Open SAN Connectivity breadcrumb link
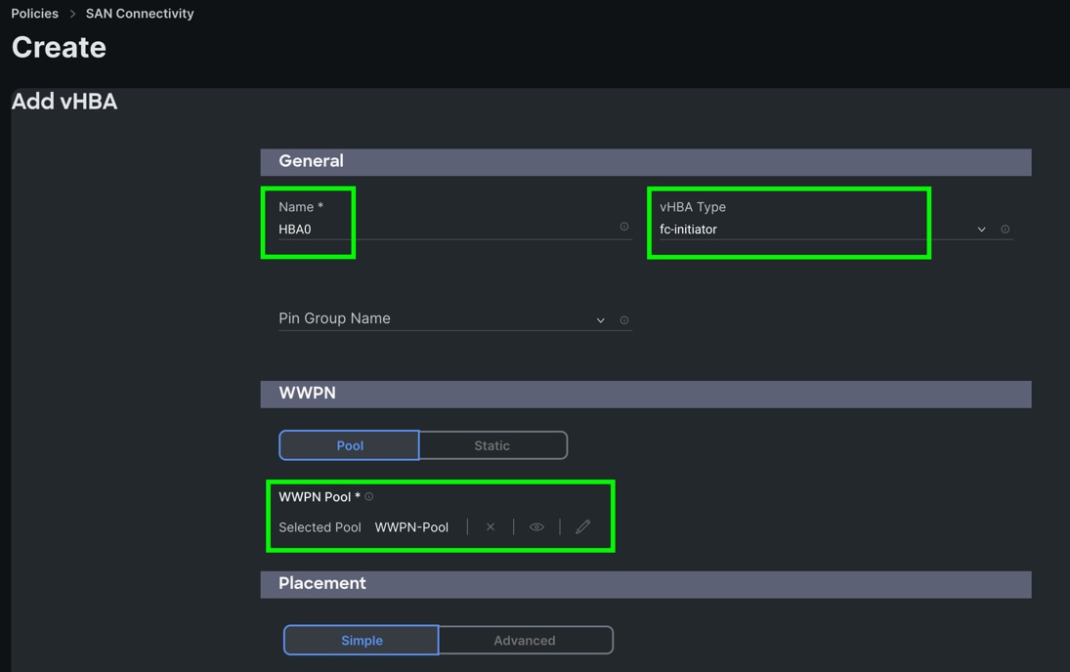The image size is (1070, 672). pyautogui.click(x=140, y=14)
